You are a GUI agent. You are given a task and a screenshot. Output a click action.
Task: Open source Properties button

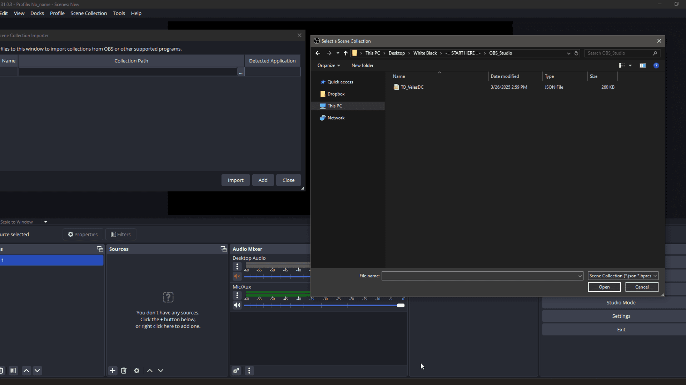click(83, 235)
